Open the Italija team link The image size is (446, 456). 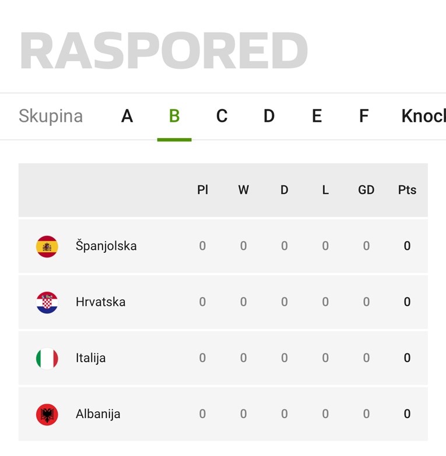click(x=90, y=358)
